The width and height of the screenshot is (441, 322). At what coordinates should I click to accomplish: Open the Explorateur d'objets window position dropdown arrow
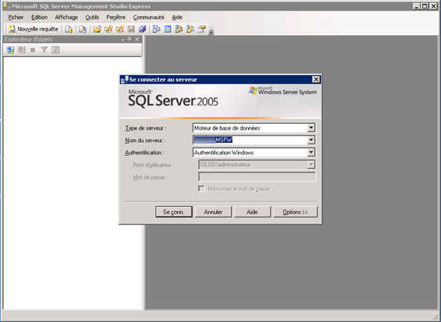coord(122,39)
